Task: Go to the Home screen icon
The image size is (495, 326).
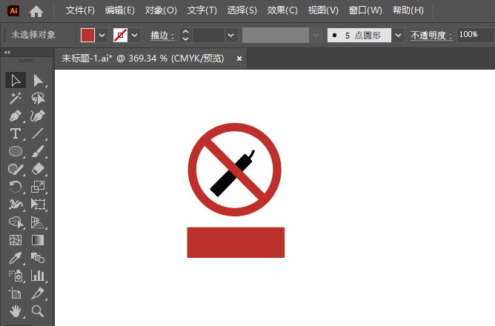Action: tap(36, 11)
